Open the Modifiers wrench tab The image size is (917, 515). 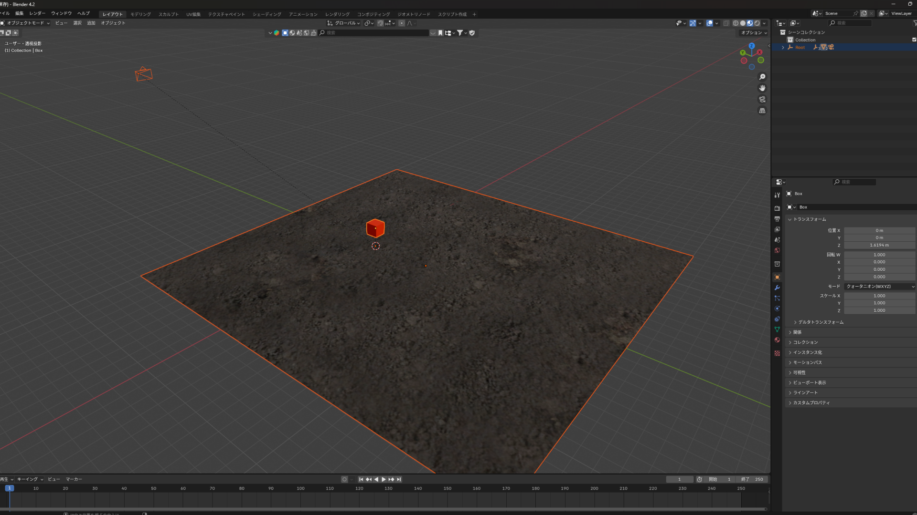pos(777,288)
